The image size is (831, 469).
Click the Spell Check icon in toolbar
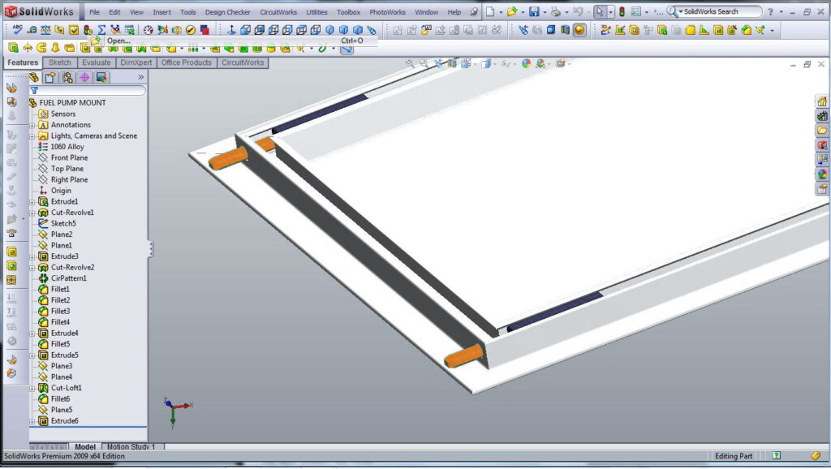(17, 30)
